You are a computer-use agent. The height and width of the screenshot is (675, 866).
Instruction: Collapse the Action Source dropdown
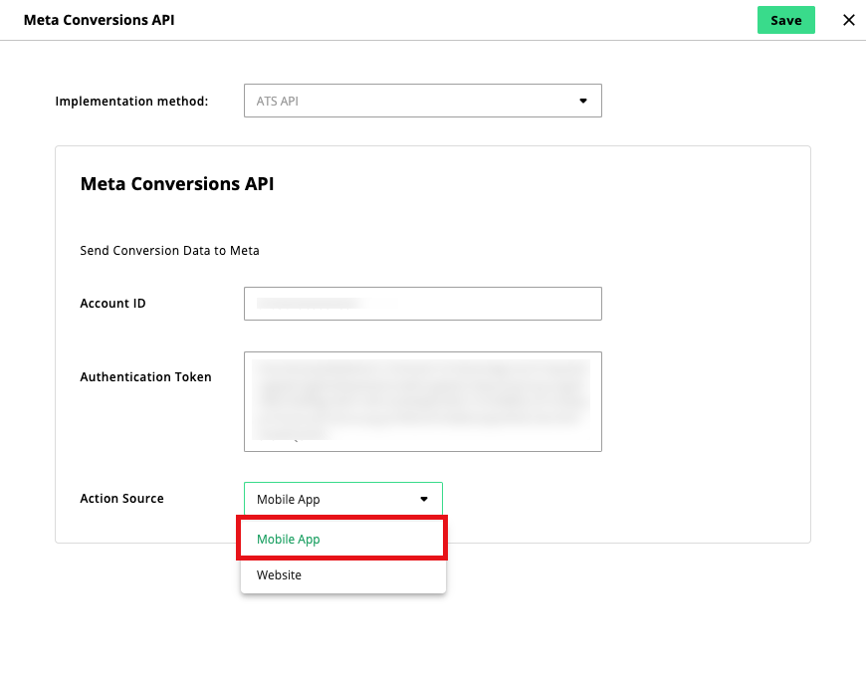coord(343,499)
